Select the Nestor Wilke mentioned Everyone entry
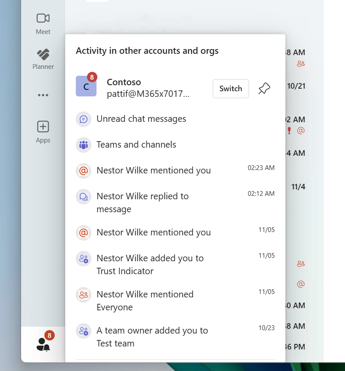Screen dimensions: 345x371 point(145,300)
